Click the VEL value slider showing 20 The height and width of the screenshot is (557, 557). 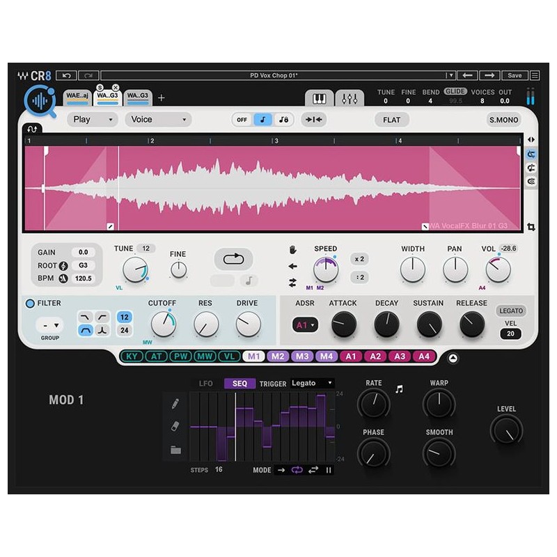point(511,334)
